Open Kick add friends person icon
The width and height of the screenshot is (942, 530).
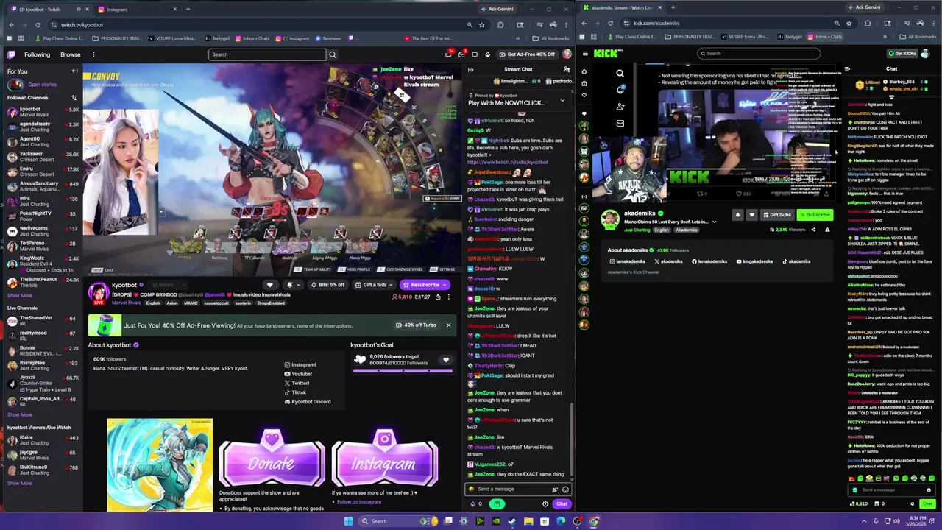coord(620,107)
